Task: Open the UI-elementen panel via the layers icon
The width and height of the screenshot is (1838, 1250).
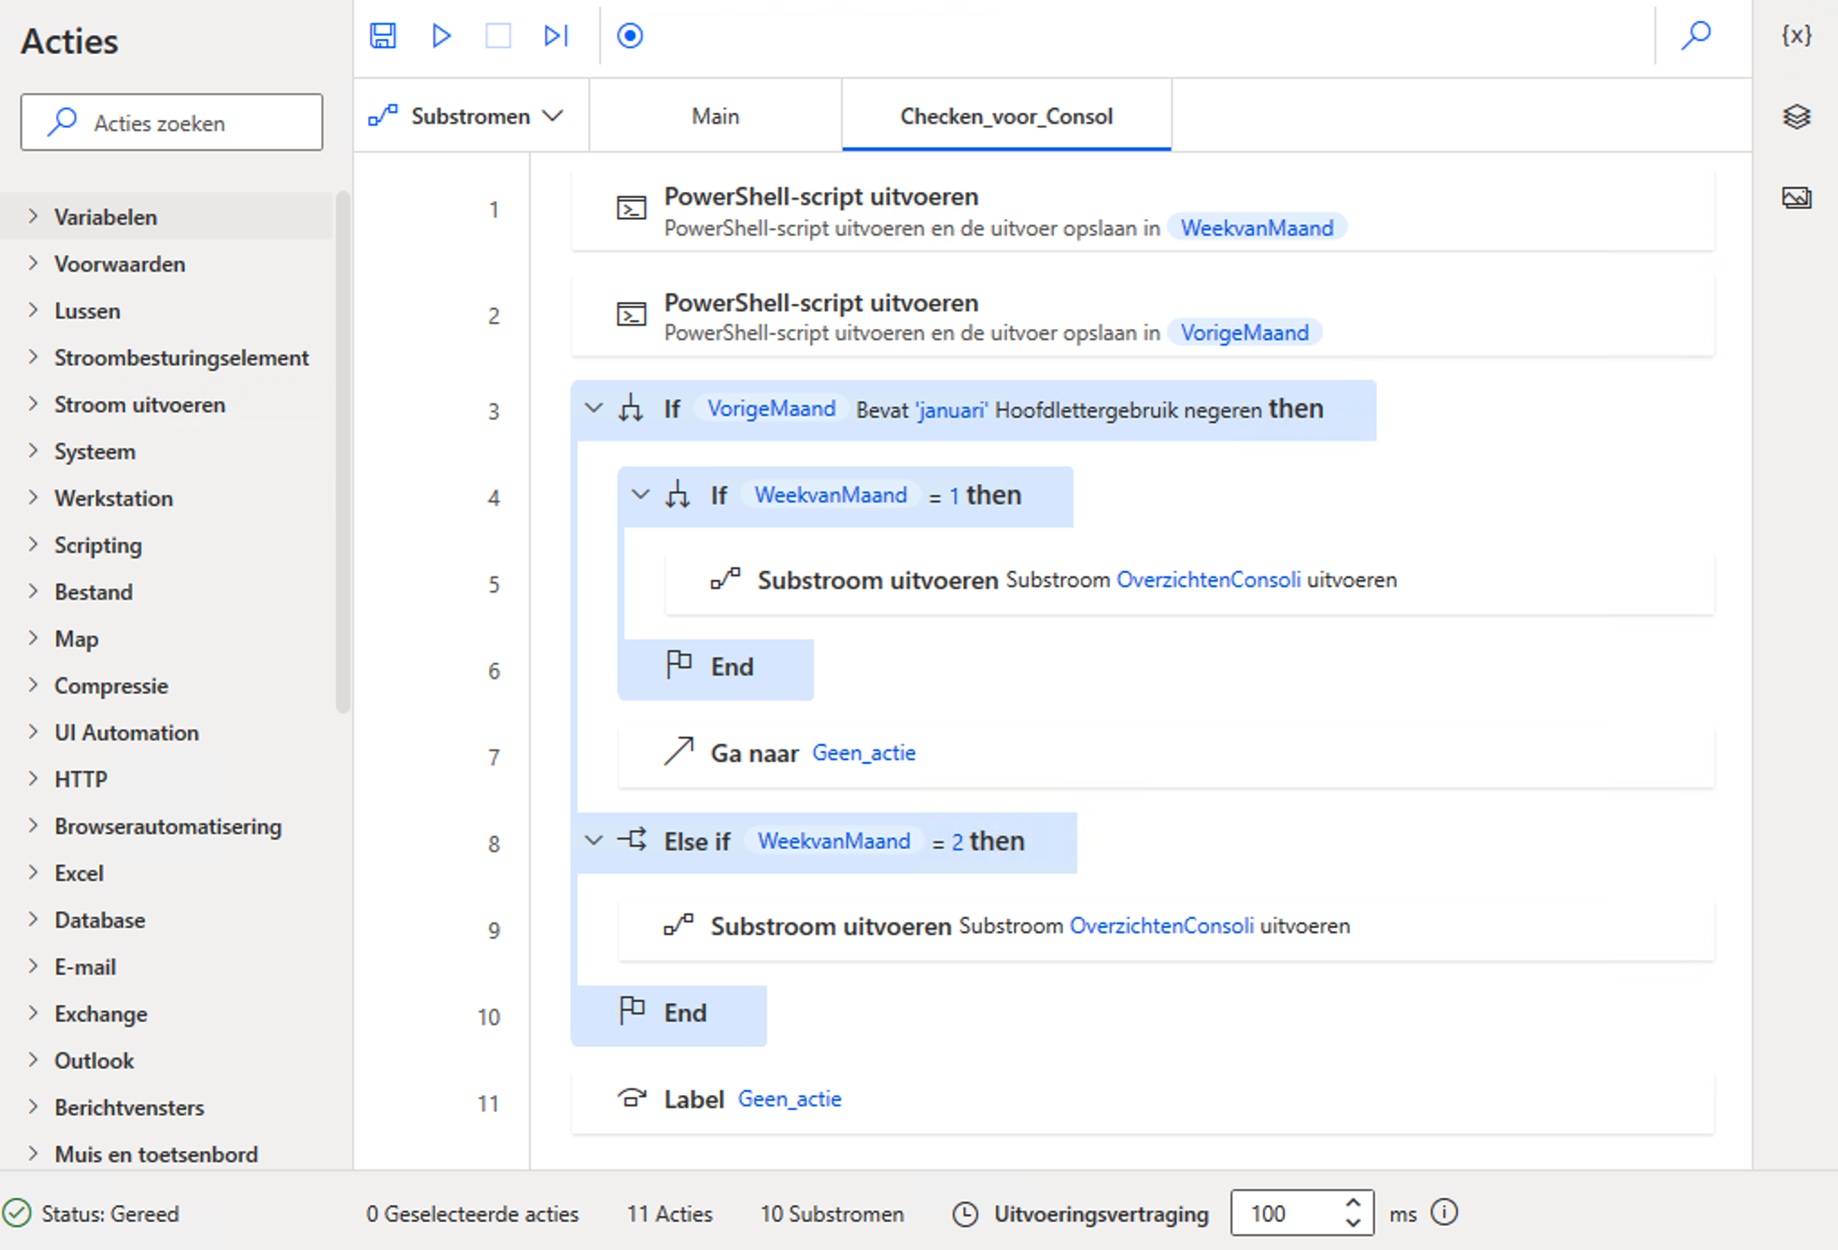Action: point(1797,116)
